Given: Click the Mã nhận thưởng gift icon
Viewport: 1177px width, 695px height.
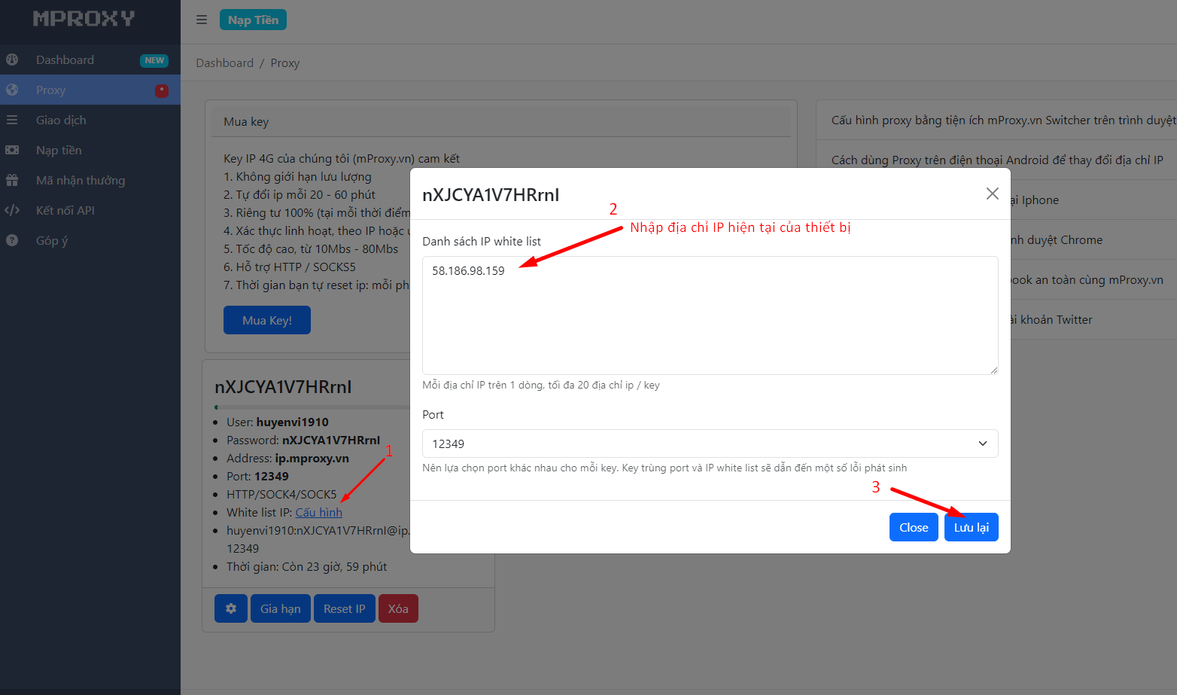Looking at the screenshot, I should 12,180.
